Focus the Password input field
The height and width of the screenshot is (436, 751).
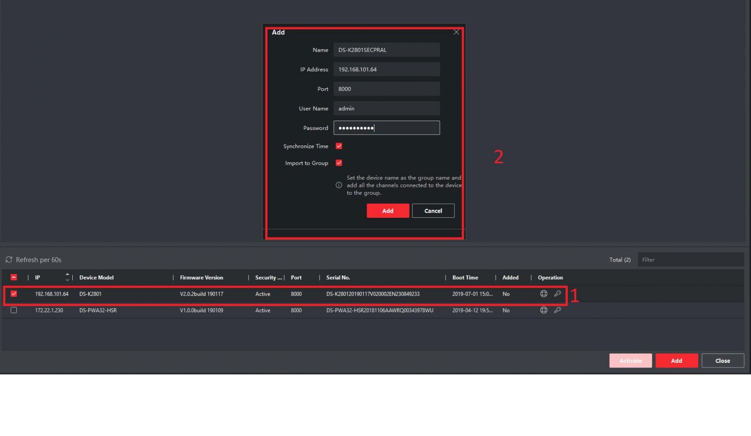pos(386,128)
